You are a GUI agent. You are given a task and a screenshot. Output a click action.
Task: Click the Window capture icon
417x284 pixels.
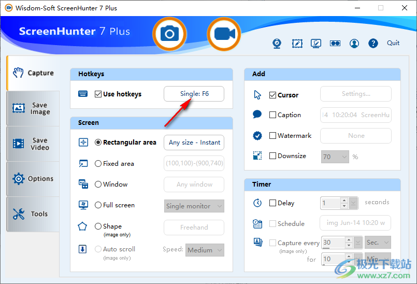[x=83, y=184]
